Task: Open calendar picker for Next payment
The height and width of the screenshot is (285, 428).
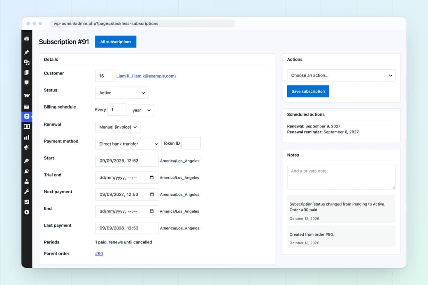Action: 152,195
